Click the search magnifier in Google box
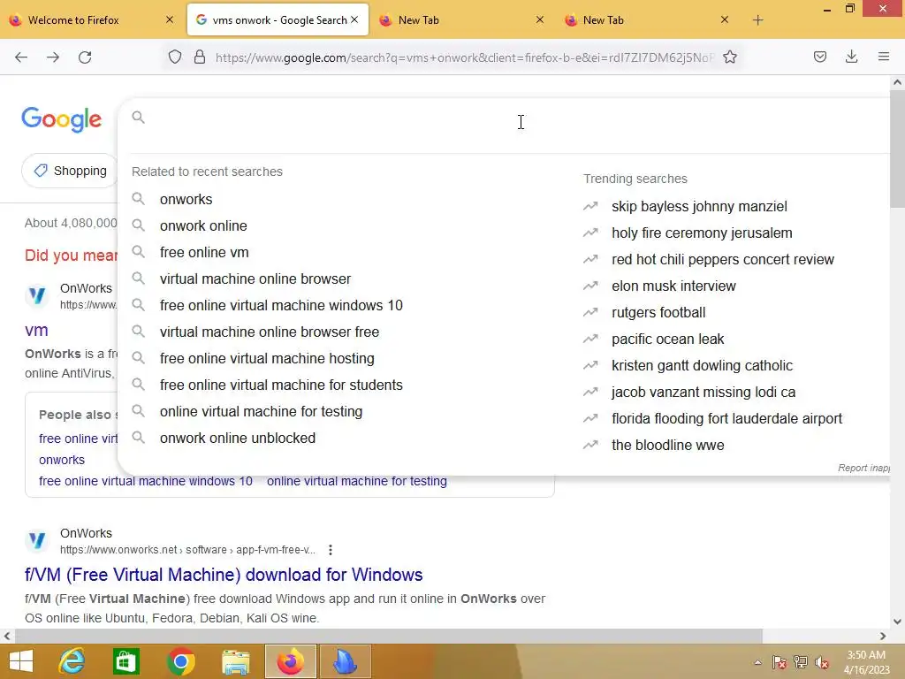Viewport: 905px width, 679px height. (138, 118)
